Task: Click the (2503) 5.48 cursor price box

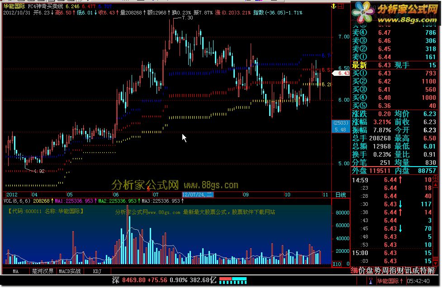Action: coord(341,126)
